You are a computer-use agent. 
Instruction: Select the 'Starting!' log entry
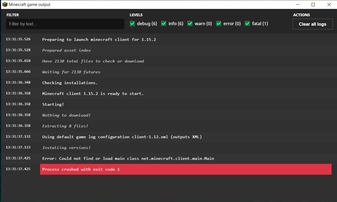[53, 104]
